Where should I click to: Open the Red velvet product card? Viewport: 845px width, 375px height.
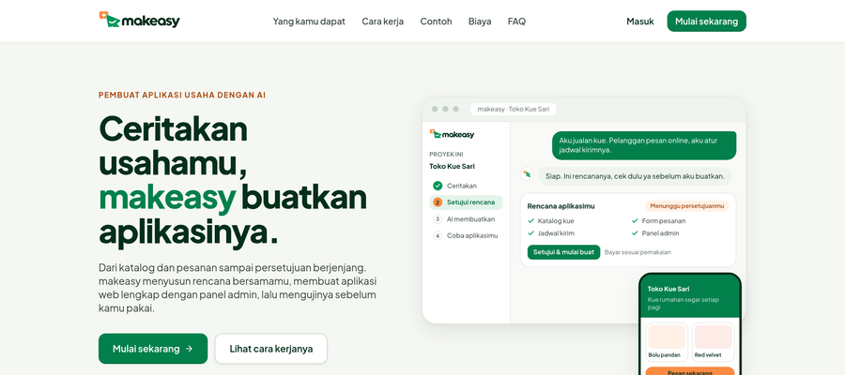tap(713, 341)
